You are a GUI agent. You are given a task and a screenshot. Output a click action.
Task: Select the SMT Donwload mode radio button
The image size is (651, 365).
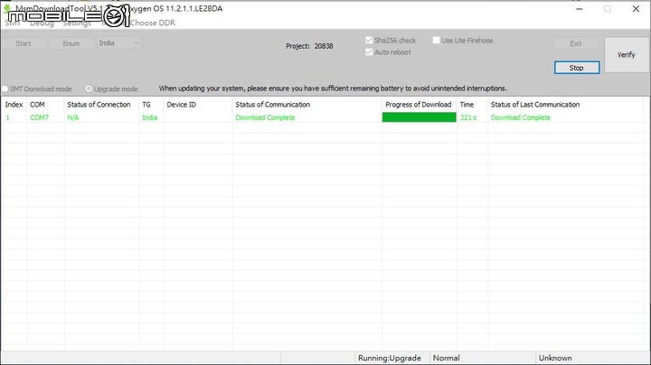5,89
